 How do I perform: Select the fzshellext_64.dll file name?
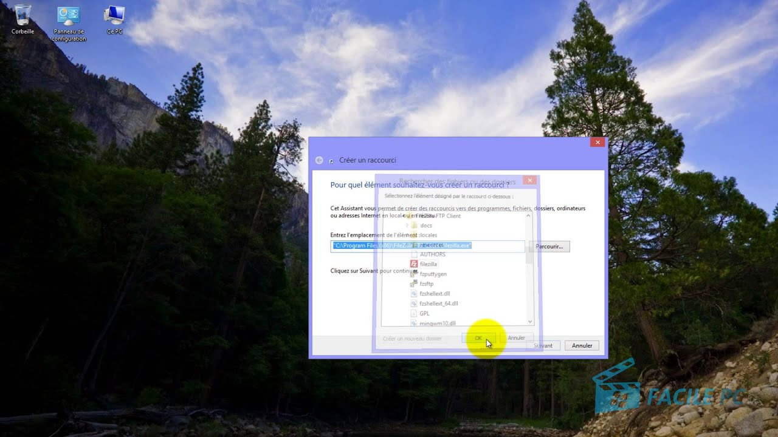coord(439,303)
